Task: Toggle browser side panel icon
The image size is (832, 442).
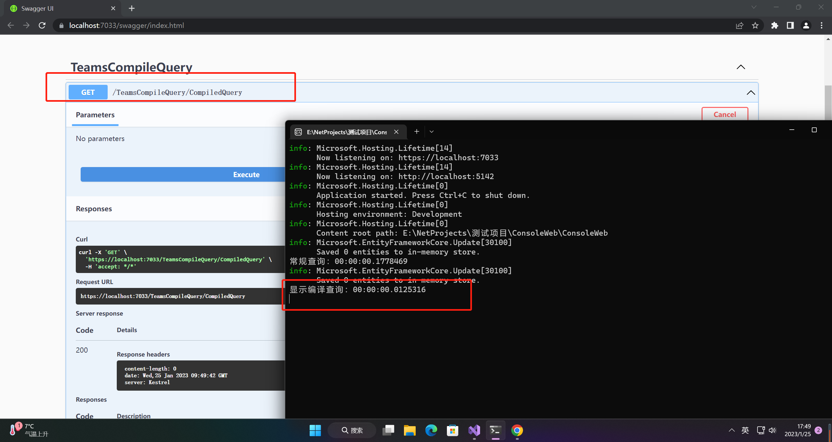Action: [790, 25]
